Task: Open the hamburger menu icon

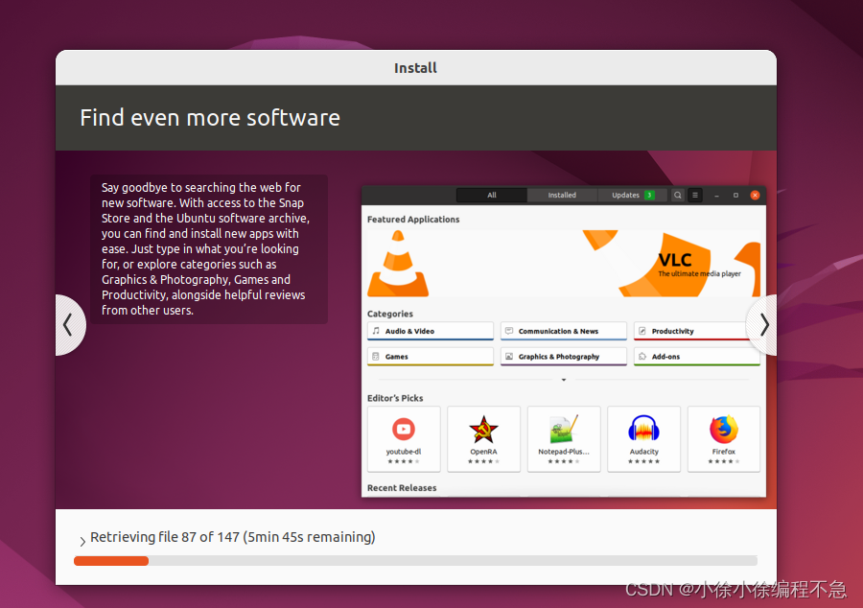Action: click(695, 195)
